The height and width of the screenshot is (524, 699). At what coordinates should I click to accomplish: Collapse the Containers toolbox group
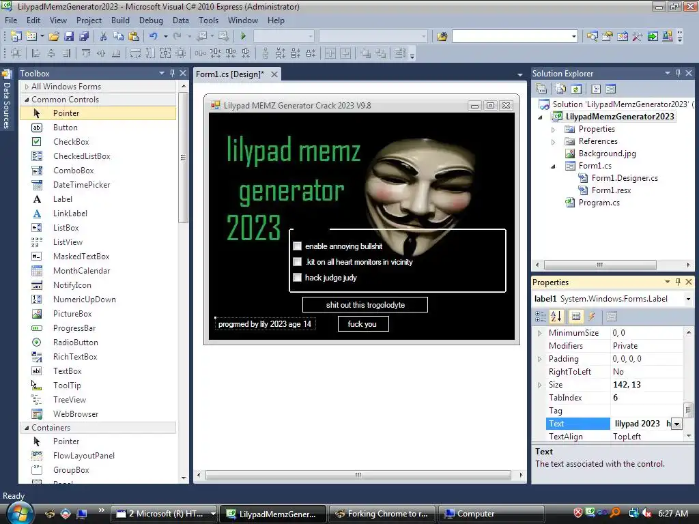[27, 428]
